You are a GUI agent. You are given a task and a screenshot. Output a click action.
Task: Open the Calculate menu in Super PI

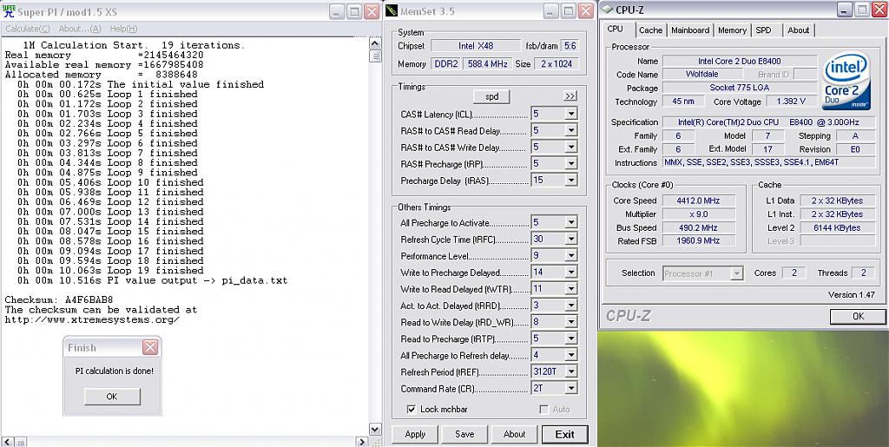click(x=28, y=29)
